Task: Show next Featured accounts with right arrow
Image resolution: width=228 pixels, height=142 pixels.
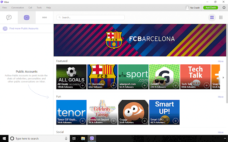Action: click(x=223, y=78)
